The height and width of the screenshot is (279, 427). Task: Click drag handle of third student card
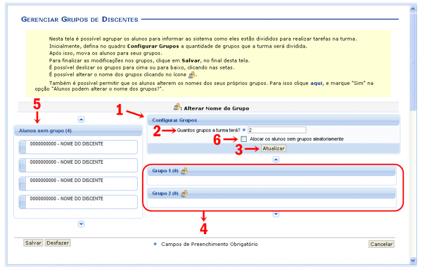tap(22, 184)
